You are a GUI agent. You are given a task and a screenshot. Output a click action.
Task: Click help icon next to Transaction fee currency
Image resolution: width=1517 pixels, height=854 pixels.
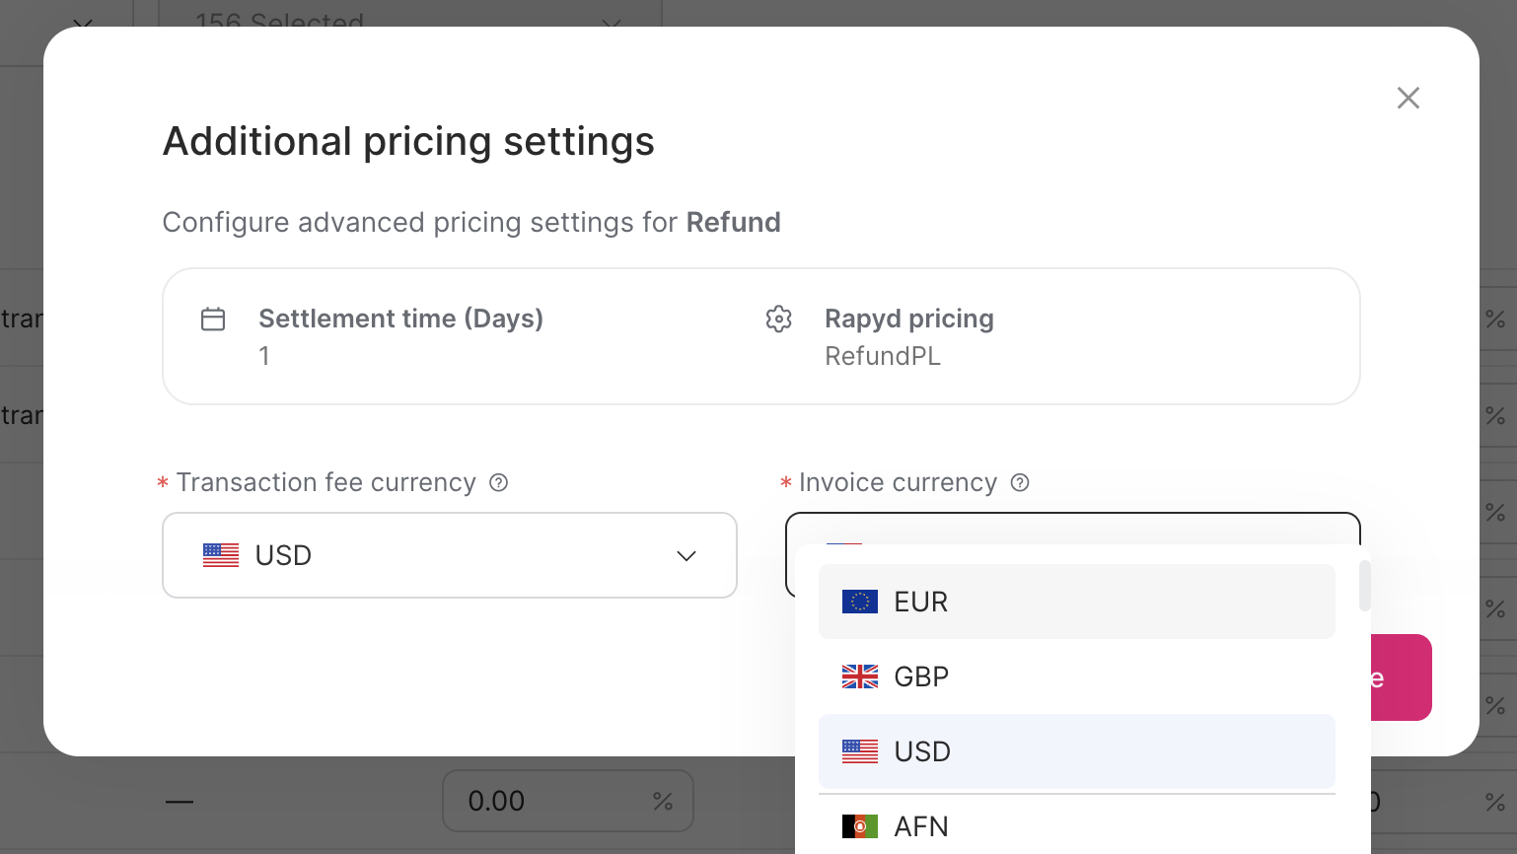click(x=499, y=483)
